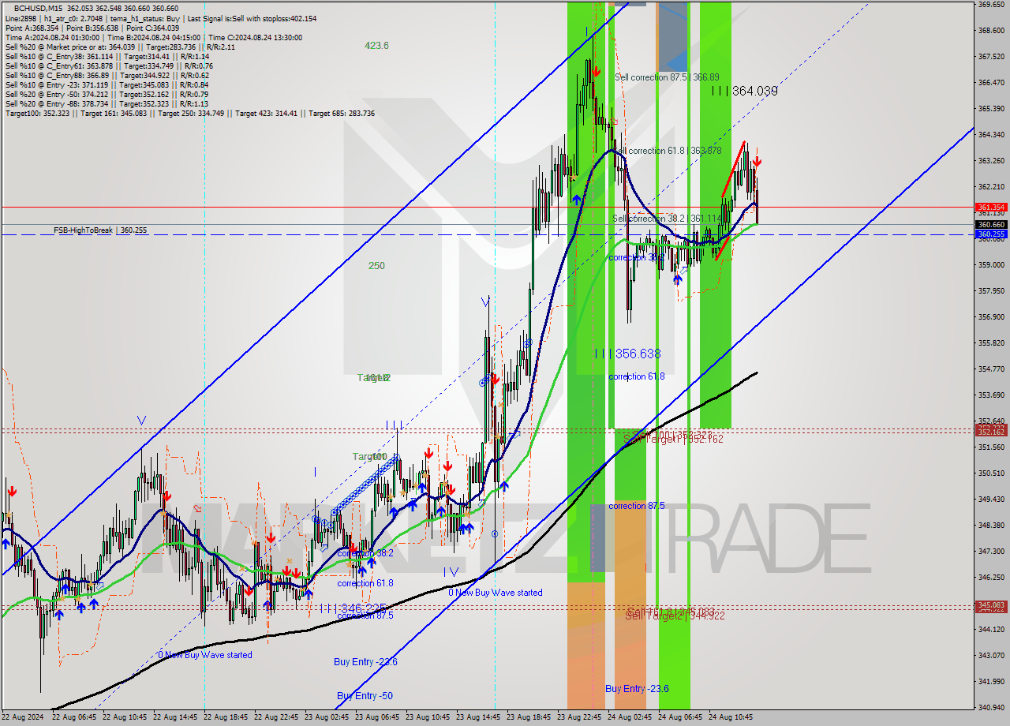The width and height of the screenshot is (1010, 726).
Task: Select the I I I 364.039 wave label
Action: (744, 92)
